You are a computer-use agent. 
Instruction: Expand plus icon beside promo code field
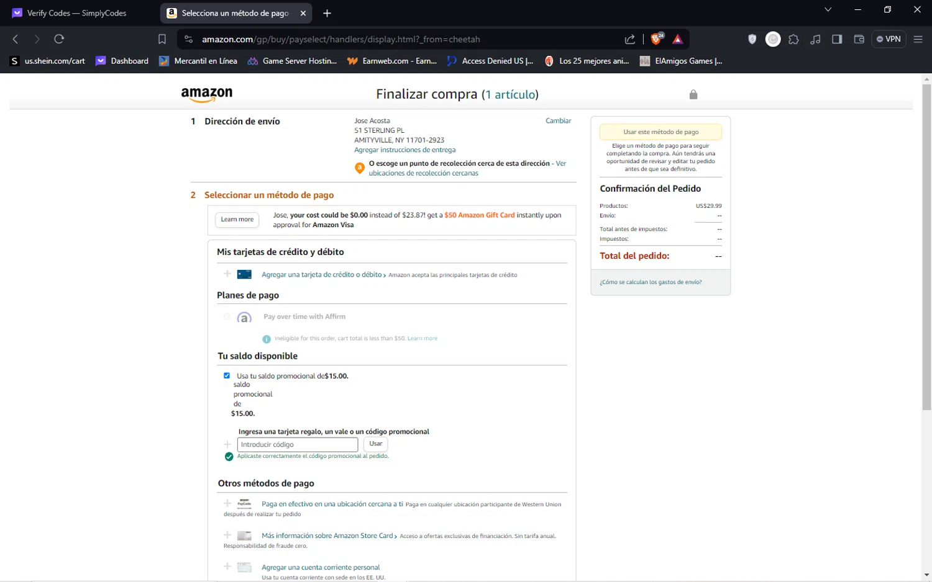(227, 444)
